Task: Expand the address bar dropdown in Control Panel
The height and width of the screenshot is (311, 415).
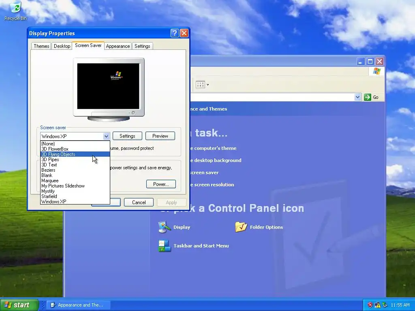Action: [357, 97]
